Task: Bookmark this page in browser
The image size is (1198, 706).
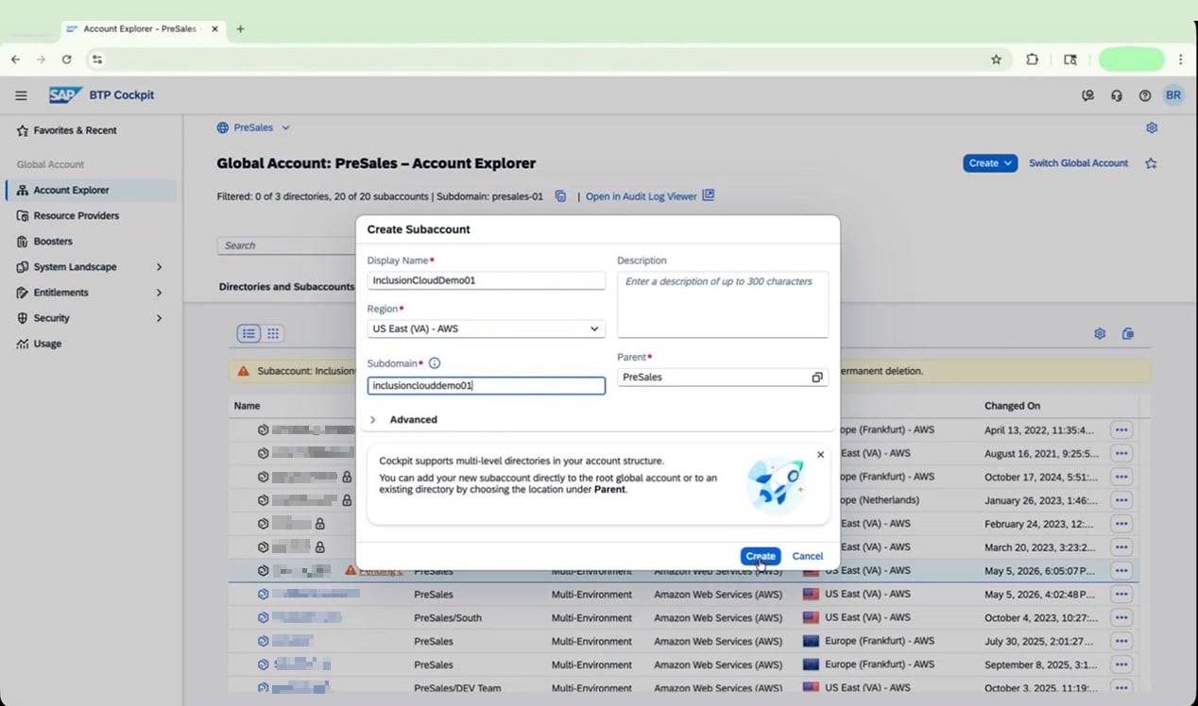Action: point(996,59)
